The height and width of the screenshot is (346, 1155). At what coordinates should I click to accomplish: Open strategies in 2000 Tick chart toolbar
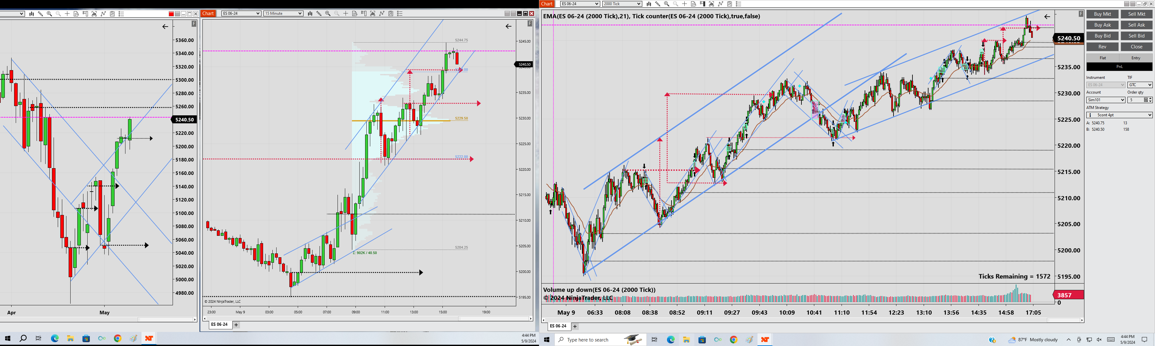721,4
